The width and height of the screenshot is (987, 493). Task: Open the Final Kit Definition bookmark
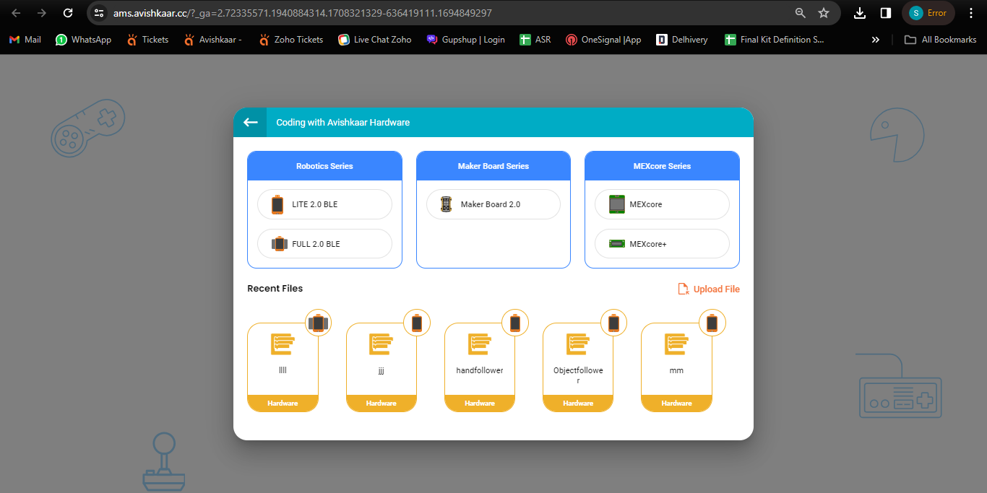click(775, 40)
